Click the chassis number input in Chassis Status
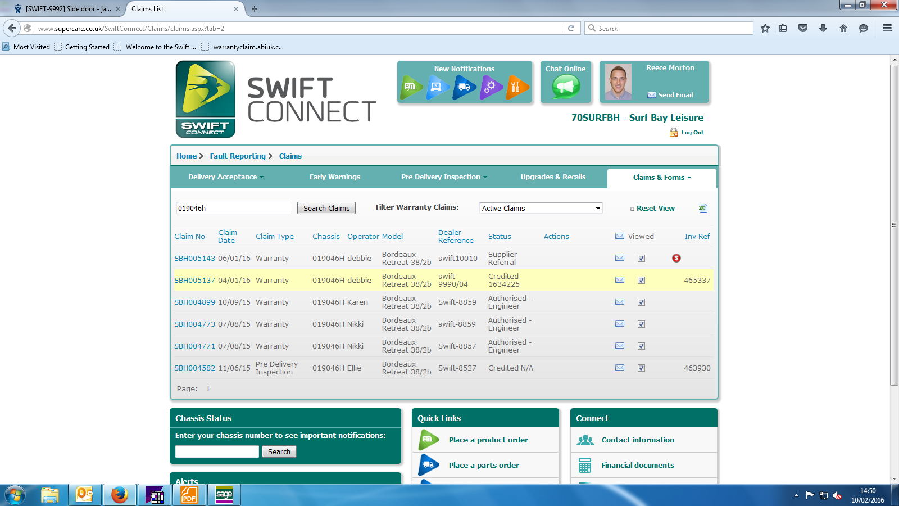 pyautogui.click(x=217, y=451)
